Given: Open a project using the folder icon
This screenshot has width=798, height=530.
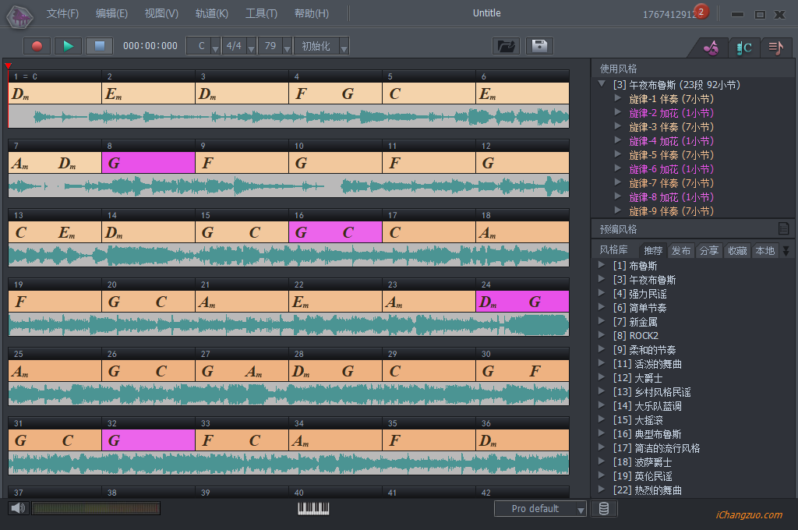Looking at the screenshot, I should pos(507,46).
